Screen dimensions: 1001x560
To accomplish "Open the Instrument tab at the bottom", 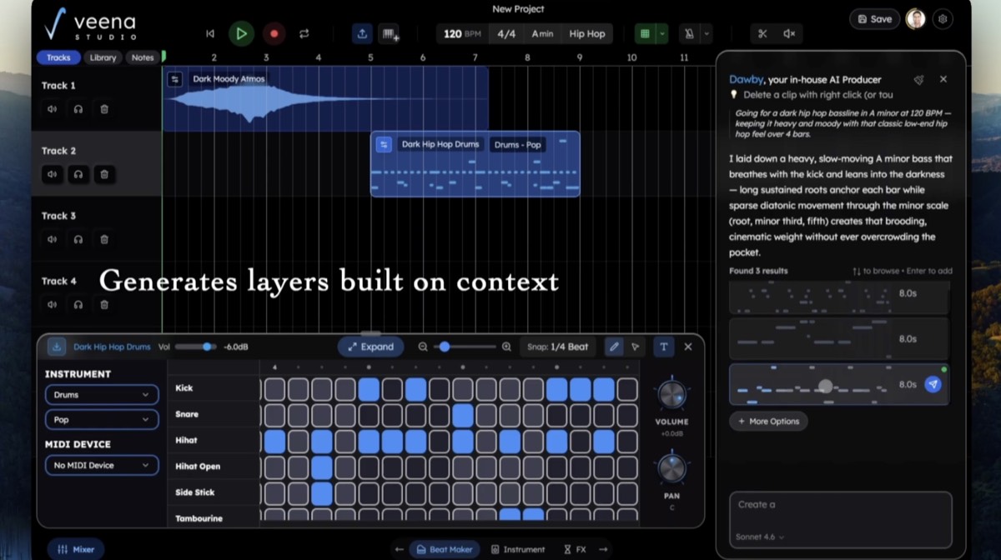I will coord(519,549).
